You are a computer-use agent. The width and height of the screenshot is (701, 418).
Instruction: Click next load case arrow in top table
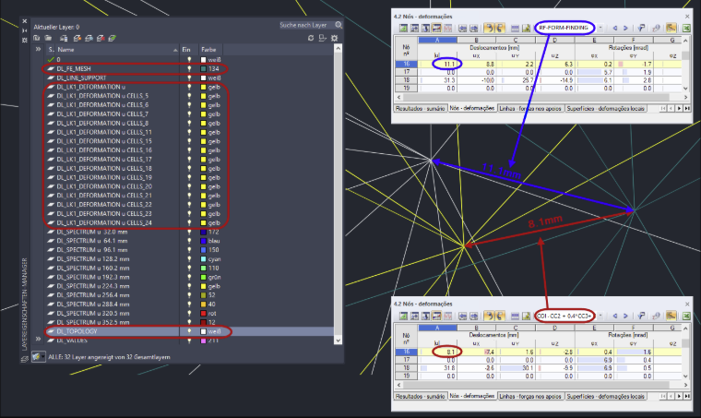pos(625,29)
